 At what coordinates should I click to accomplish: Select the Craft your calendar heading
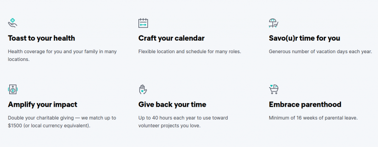click(x=171, y=38)
